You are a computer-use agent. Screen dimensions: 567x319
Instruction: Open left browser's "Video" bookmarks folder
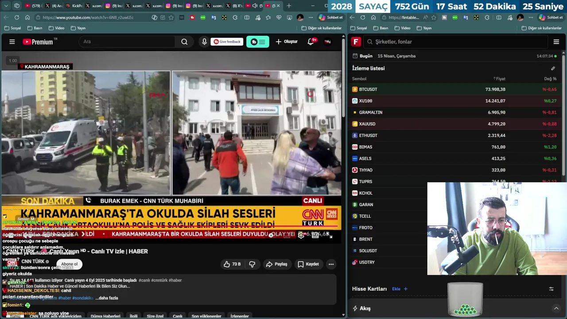click(56, 28)
